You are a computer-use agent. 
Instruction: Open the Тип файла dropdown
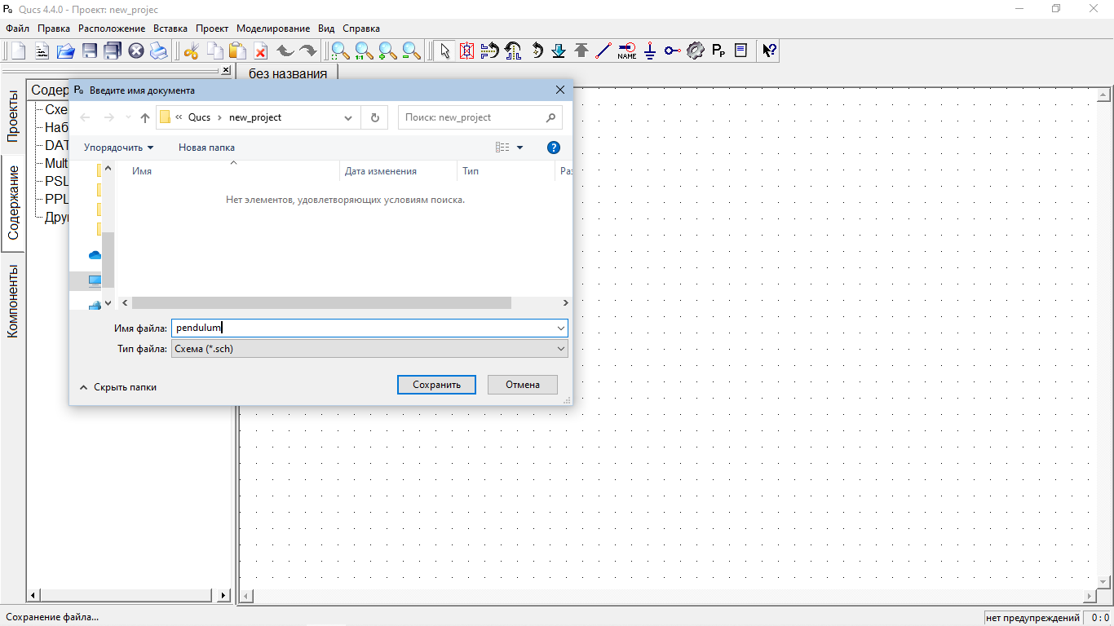[x=369, y=349]
